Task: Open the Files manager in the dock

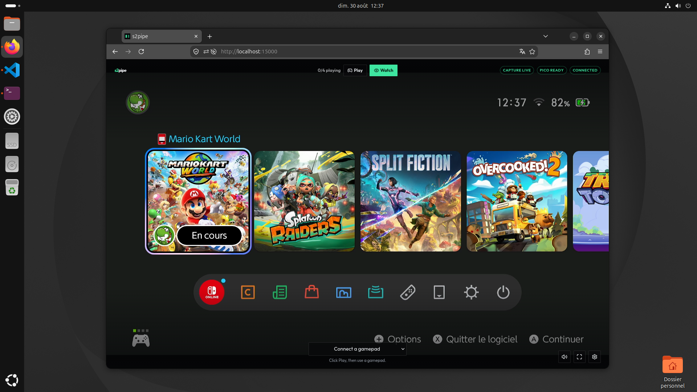Action: click(x=12, y=24)
